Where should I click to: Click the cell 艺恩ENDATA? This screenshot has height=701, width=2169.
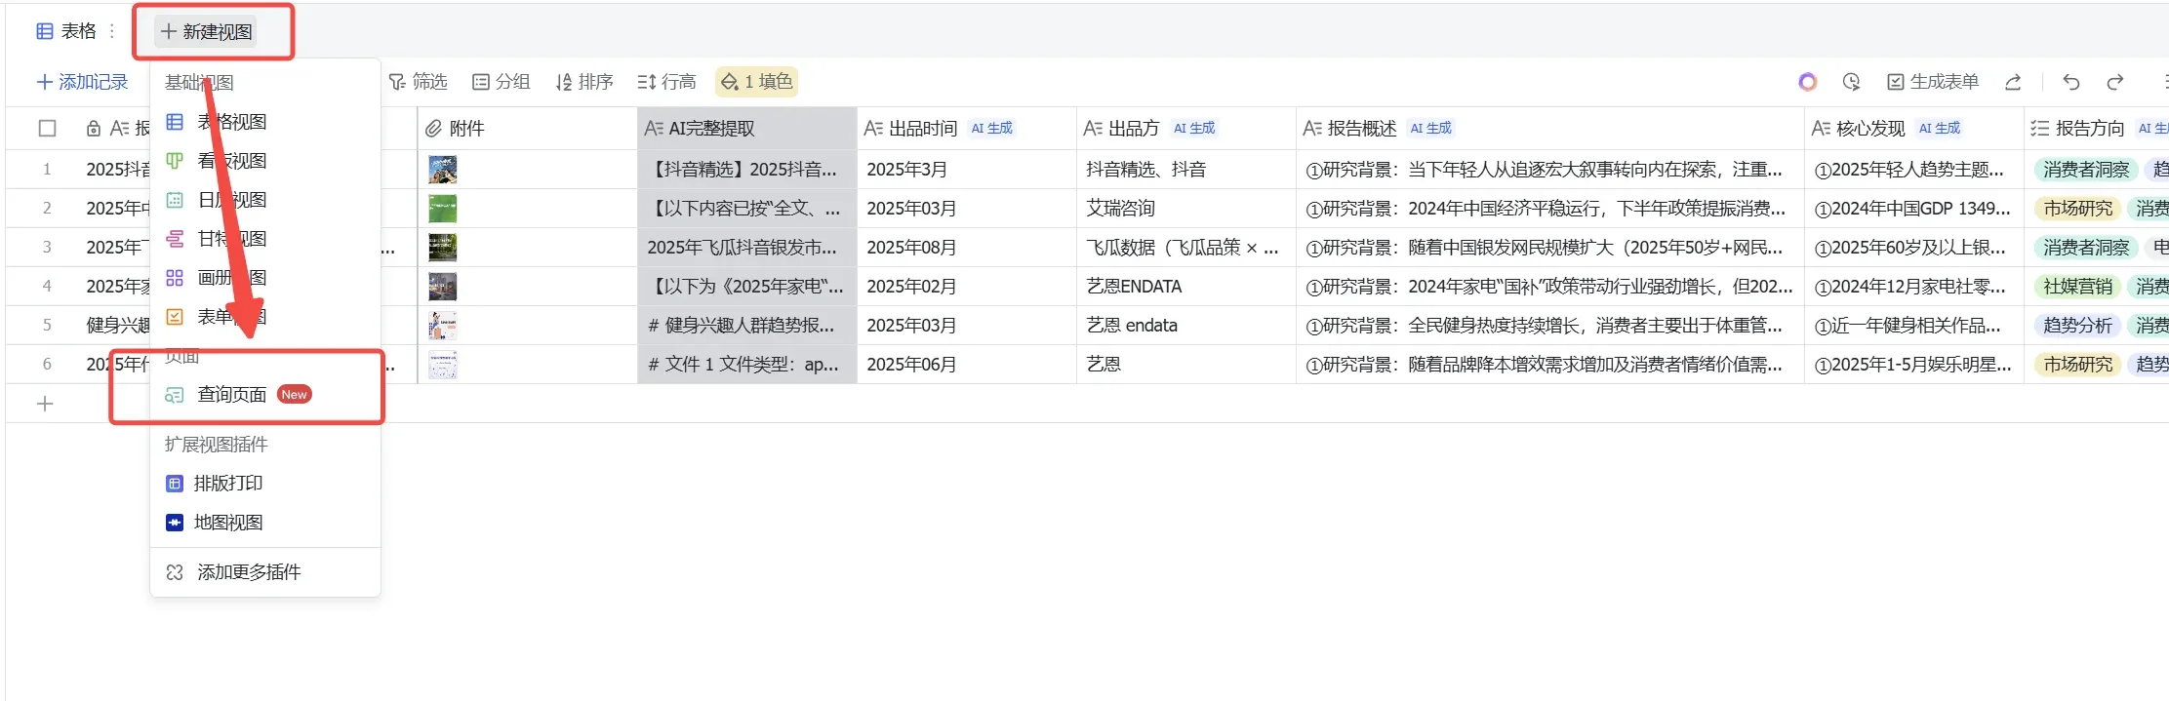pyautogui.click(x=1186, y=287)
